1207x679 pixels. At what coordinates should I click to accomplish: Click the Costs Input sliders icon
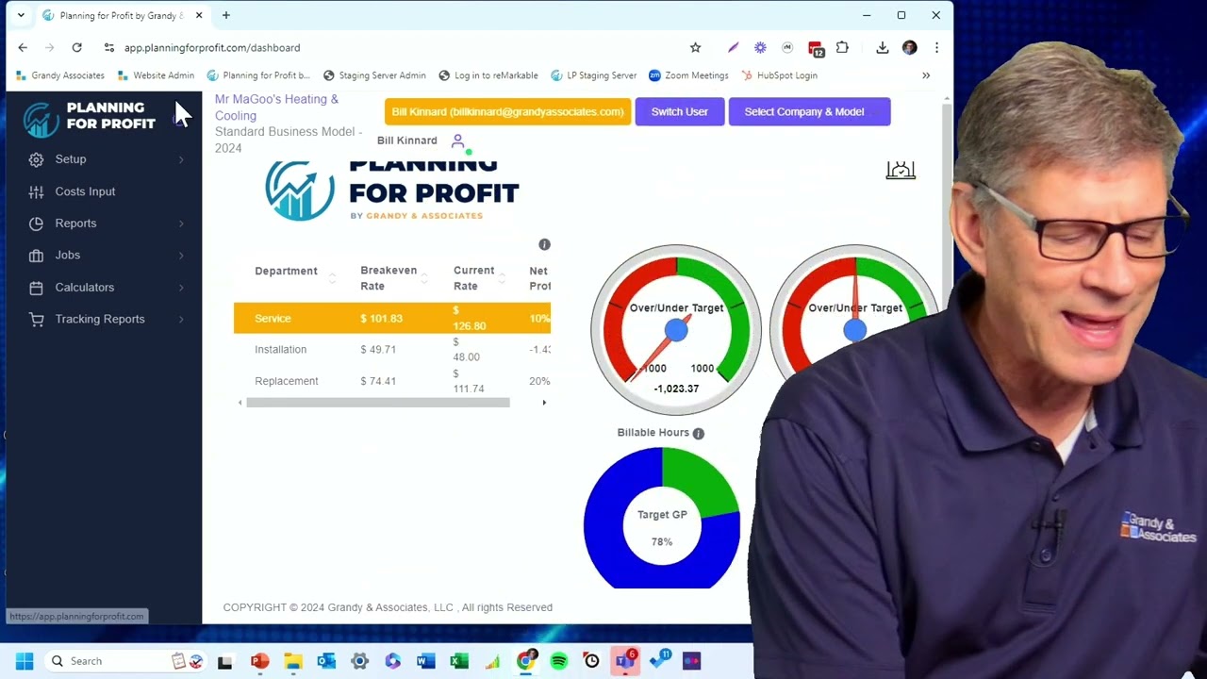pos(36,191)
